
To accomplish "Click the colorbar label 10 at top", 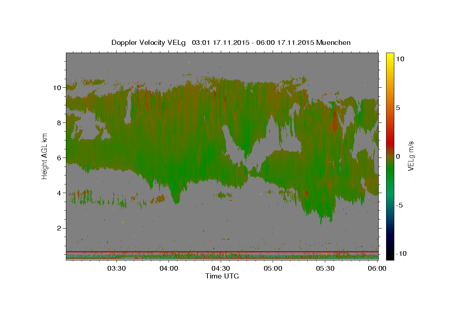I will tap(400, 58).
